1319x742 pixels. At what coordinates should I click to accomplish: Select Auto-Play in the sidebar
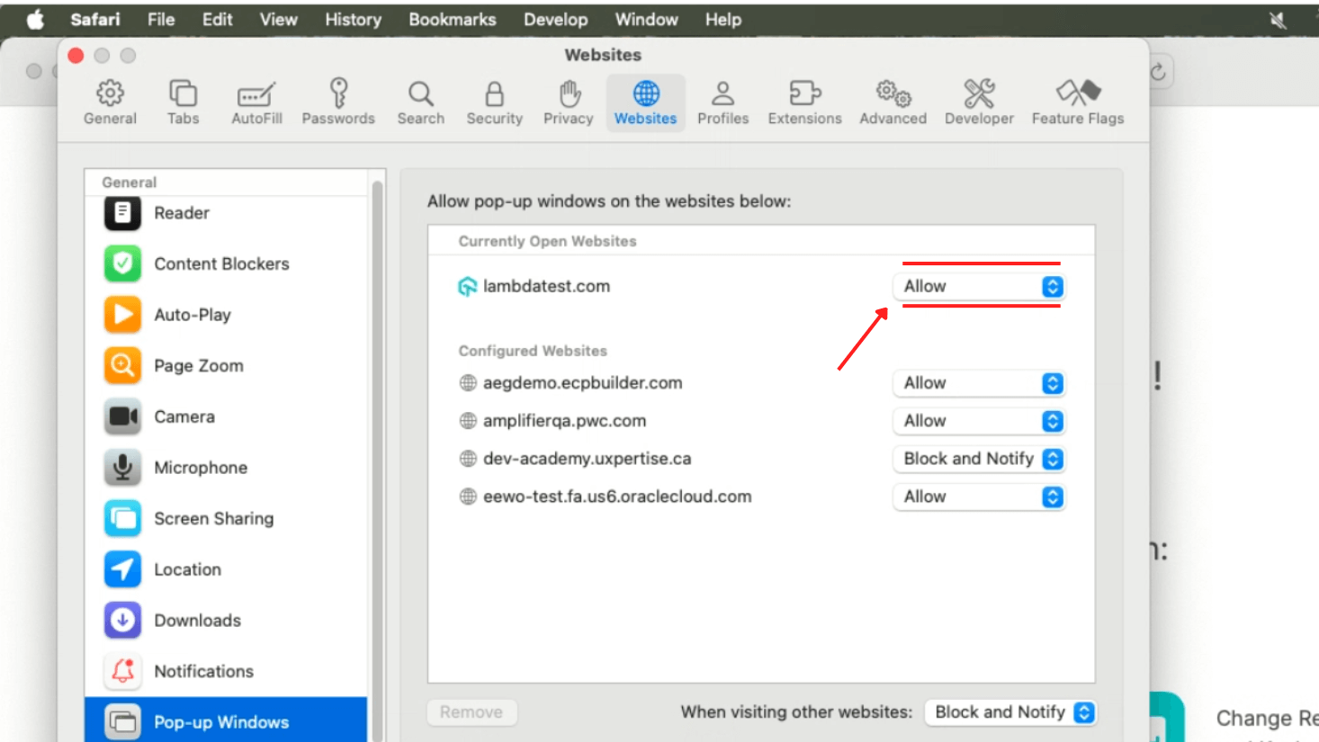click(226, 315)
